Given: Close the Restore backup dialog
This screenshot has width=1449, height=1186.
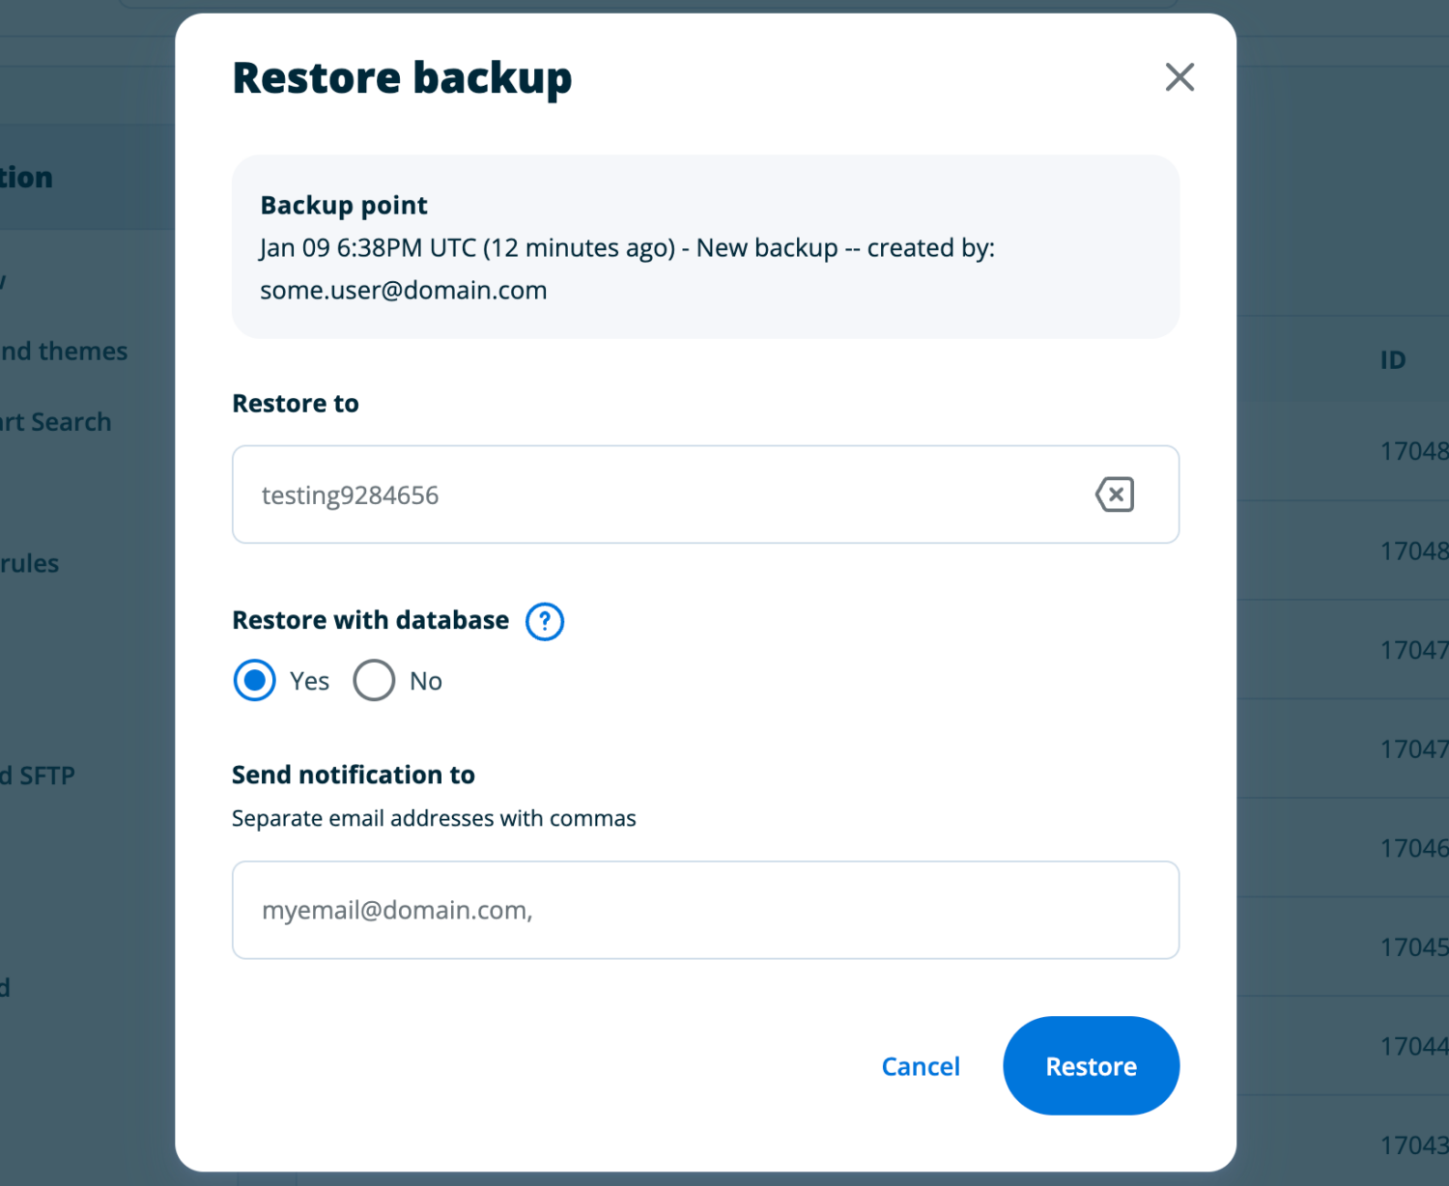Looking at the screenshot, I should pos(1179,77).
